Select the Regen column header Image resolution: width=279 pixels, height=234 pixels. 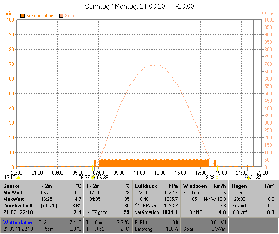pos(239,186)
